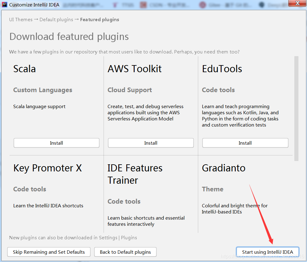Click the plugin list vertical scrollbar
The height and width of the screenshot is (262, 307).
(x=296, y=108)
